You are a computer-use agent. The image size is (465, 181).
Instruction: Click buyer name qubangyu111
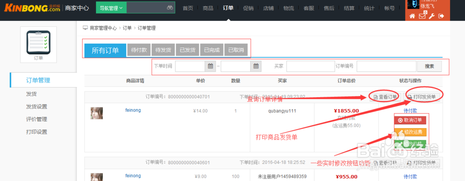pyautogui.click(x=282, y=111)
